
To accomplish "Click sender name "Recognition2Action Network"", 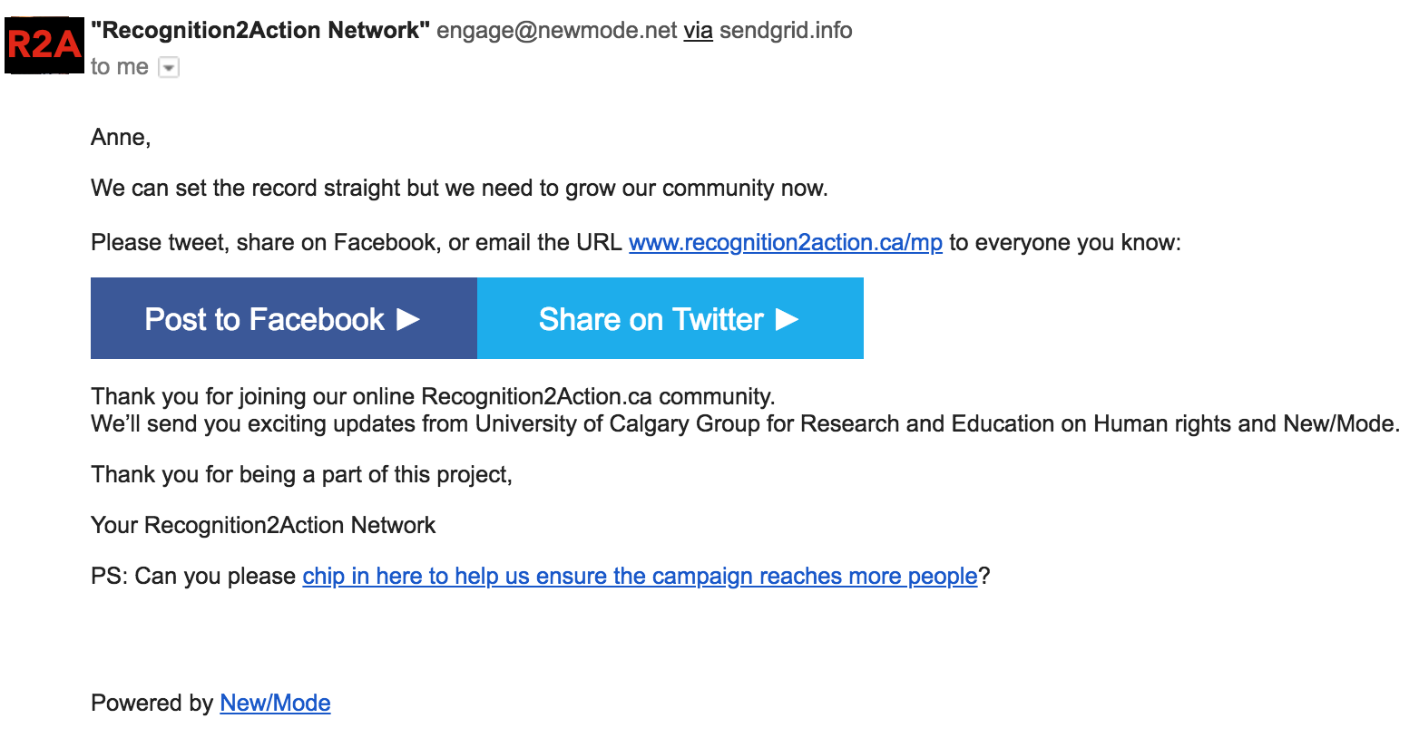I will tap(260, 31).
